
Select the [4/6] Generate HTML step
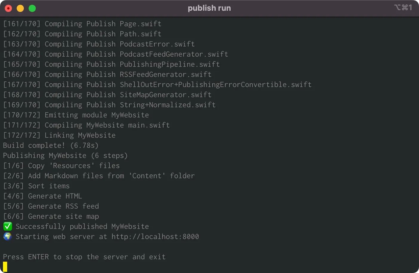point(42,196)
